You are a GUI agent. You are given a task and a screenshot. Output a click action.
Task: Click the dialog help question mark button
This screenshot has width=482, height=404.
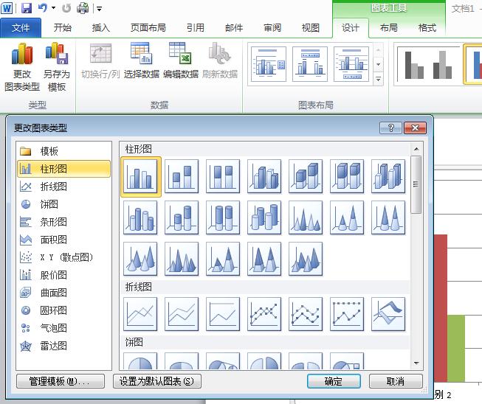390,128
